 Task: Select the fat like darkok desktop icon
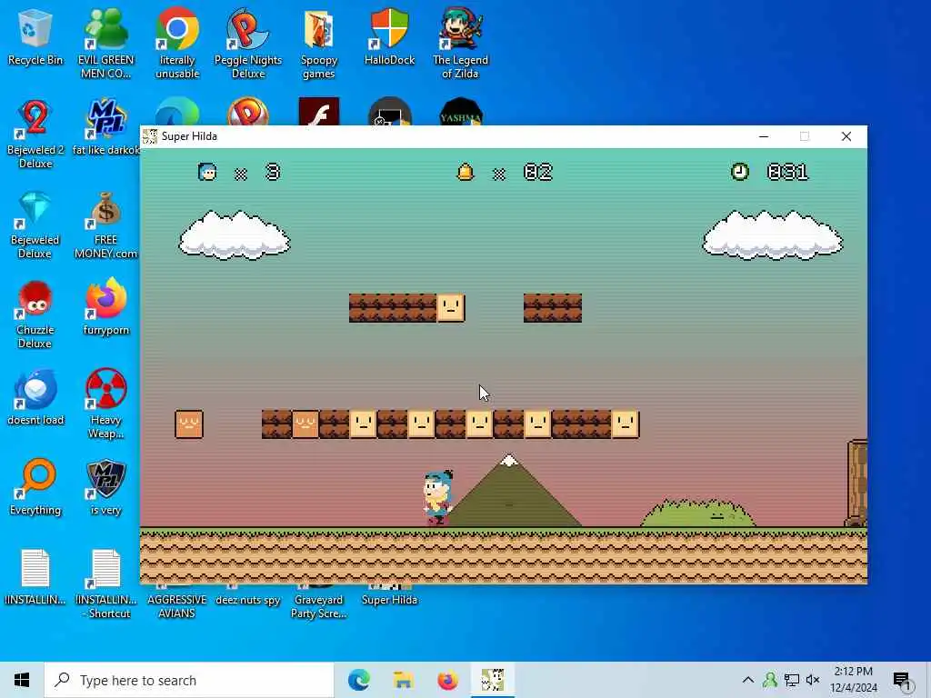105,127
